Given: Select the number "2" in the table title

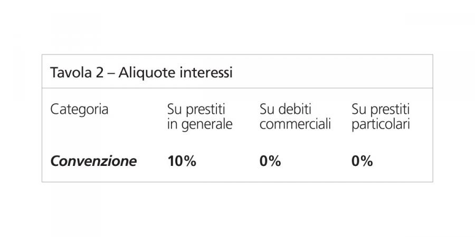Looking at the screenshot, I should click(x=99, y=73).
